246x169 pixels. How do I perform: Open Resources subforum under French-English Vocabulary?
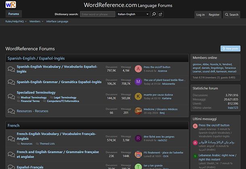[x=26, y=144]
